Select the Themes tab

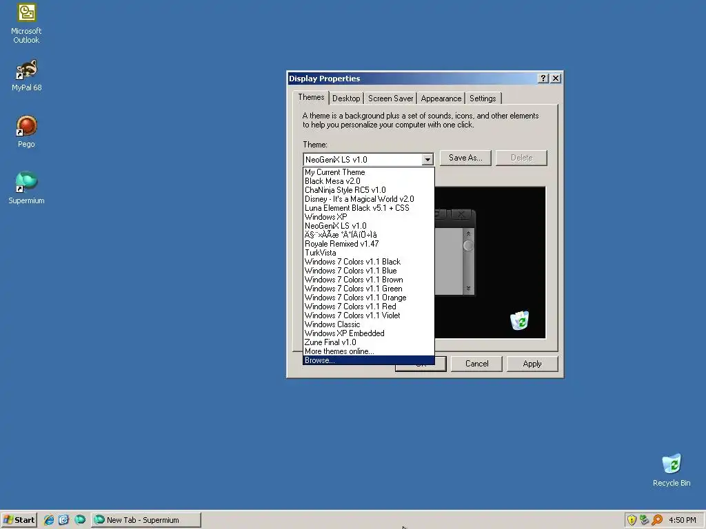pos(311,97)
